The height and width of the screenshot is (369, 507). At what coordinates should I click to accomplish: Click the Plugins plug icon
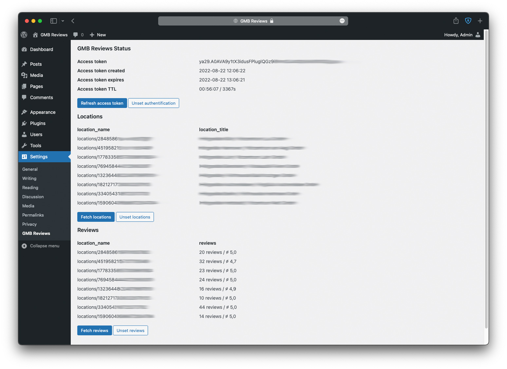24,123
